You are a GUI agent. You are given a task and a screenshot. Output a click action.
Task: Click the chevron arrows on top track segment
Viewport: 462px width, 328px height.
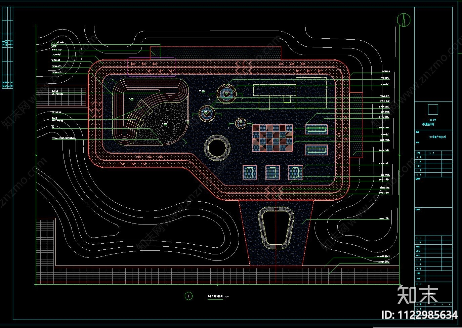(x=244, y=67)
